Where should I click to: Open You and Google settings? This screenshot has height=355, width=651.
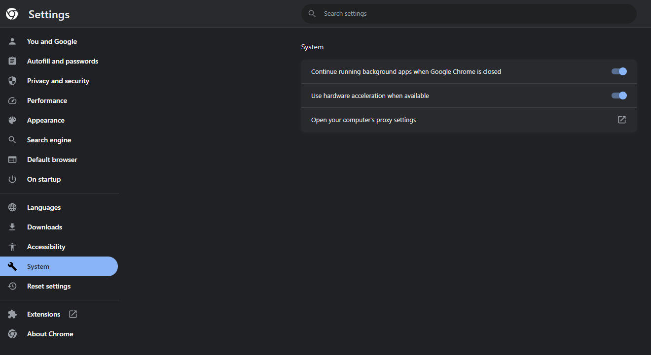(x=52, y=41)
